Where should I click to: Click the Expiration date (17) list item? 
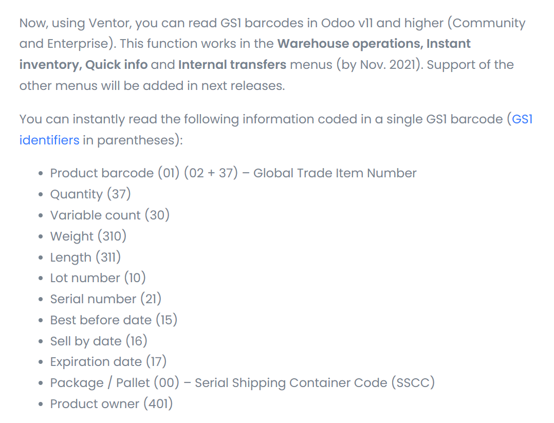tap(108, 362)
